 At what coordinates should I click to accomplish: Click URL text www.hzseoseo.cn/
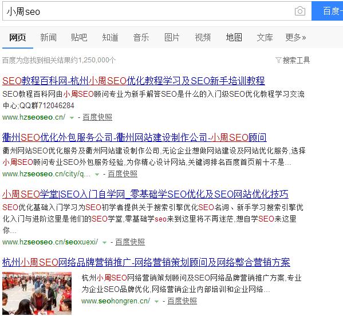pyautogui.click(x=34, y=117)
